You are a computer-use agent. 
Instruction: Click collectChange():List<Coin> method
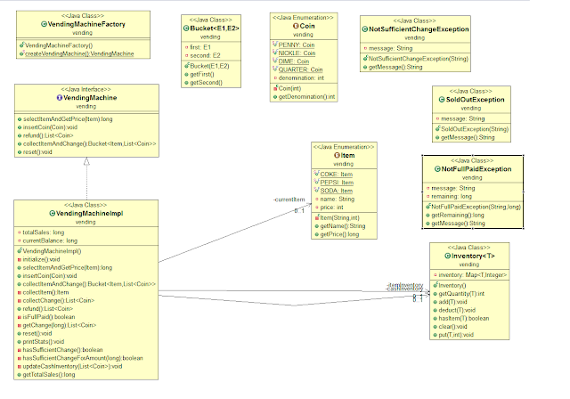click(x=59, y=301)
